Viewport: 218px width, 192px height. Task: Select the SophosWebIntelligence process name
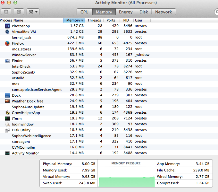pos(31,136)
